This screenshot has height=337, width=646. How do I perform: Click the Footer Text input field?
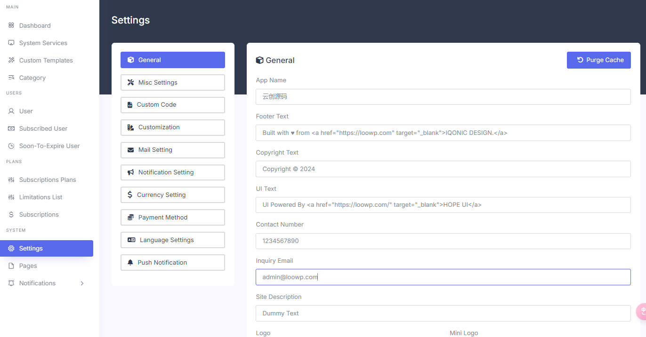click(443, 133)
